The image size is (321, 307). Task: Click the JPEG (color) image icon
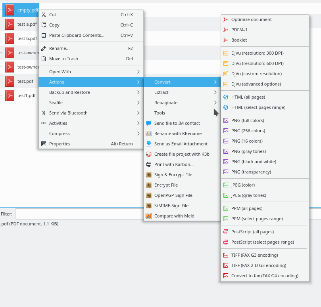coord(226,185)
